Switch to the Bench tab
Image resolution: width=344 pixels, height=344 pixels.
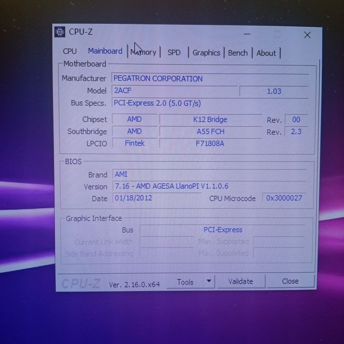(x=238, y=53)
